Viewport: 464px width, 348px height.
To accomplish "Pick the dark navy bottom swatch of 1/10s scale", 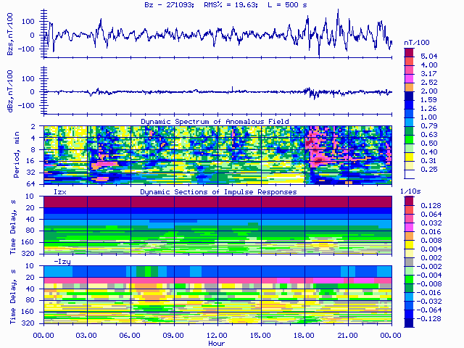I will tap(409, 323).
